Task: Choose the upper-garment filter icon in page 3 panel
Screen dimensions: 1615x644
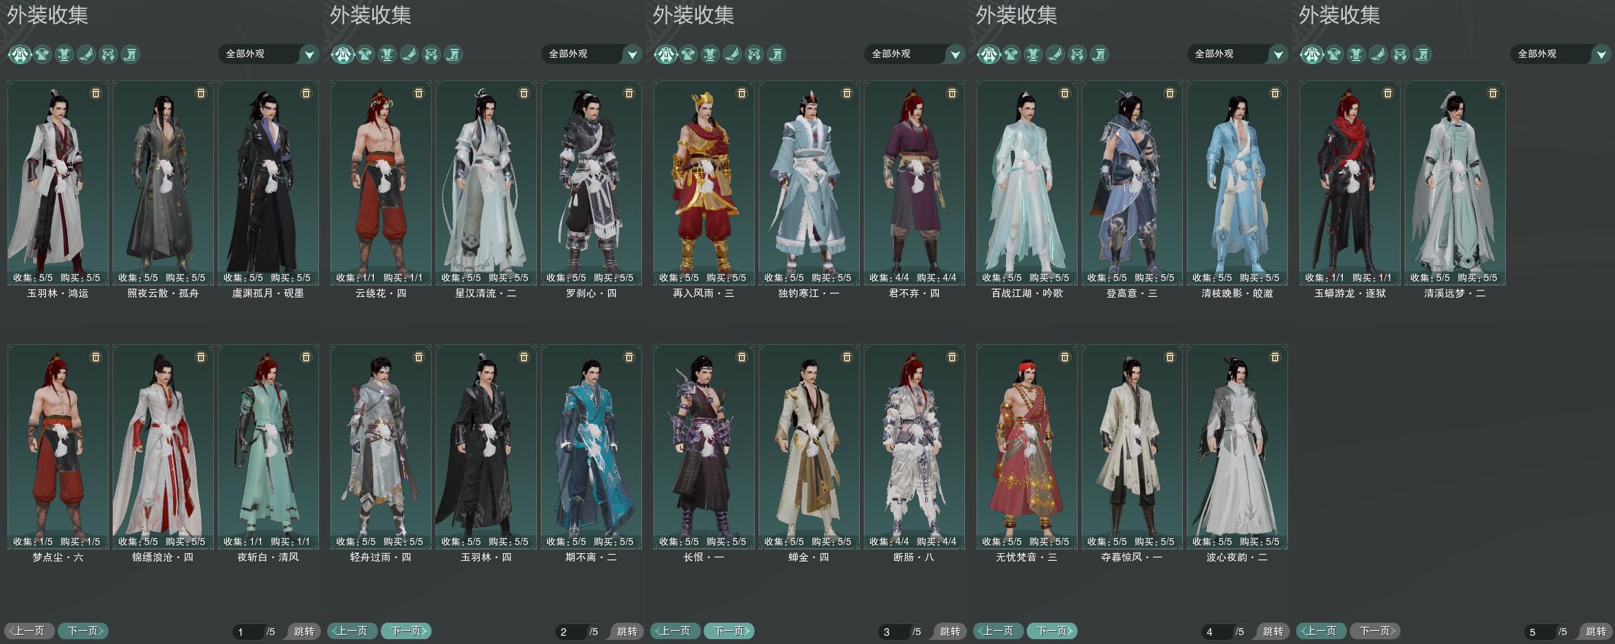Action: click(688, 54)
